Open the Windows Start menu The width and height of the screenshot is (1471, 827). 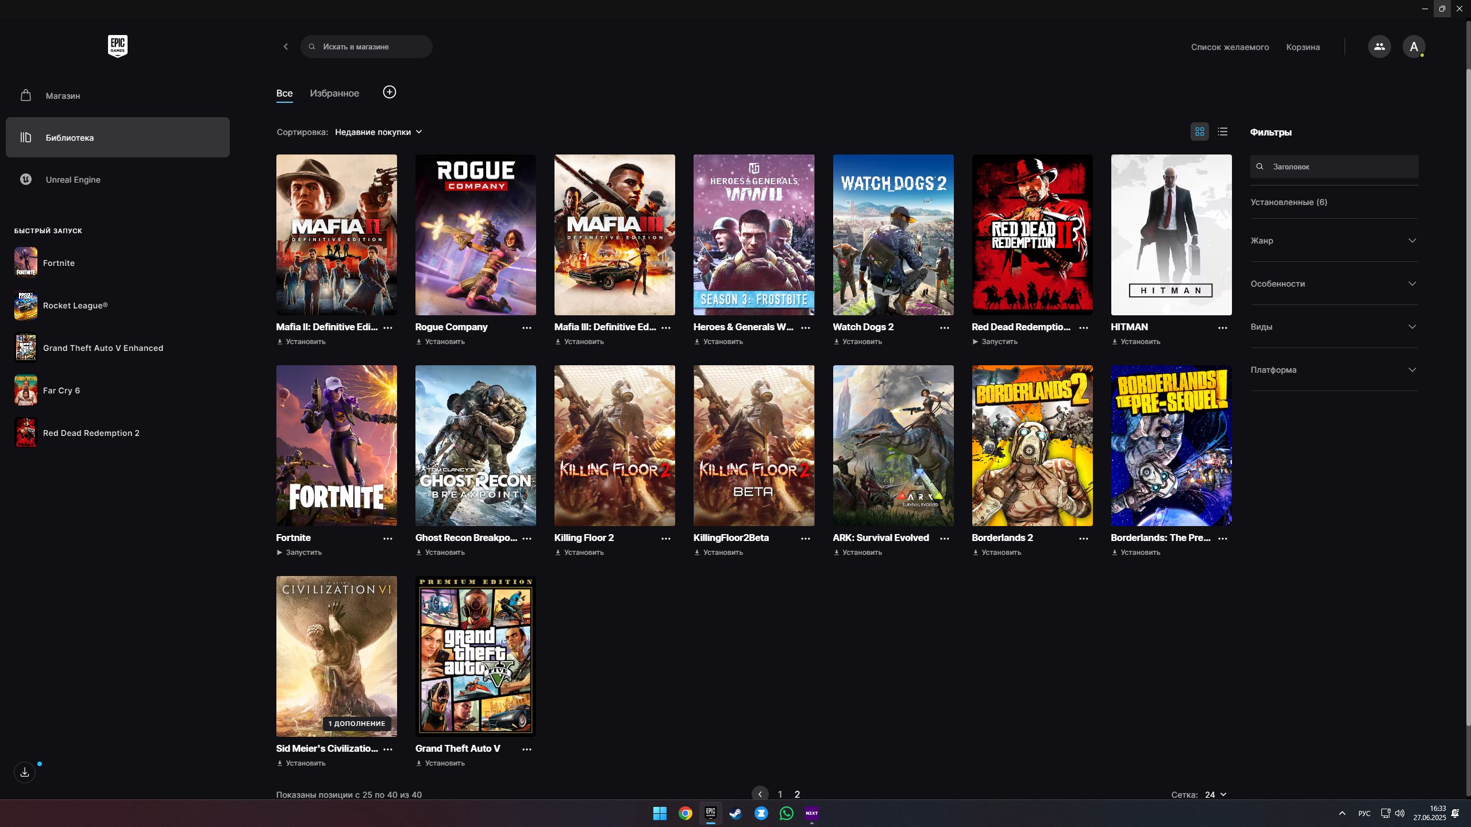click(x=660, y=813)
